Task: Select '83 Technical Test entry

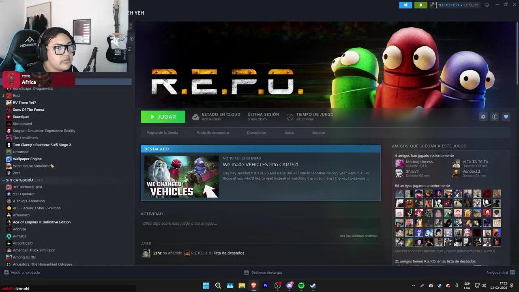Action: [27, 187]
